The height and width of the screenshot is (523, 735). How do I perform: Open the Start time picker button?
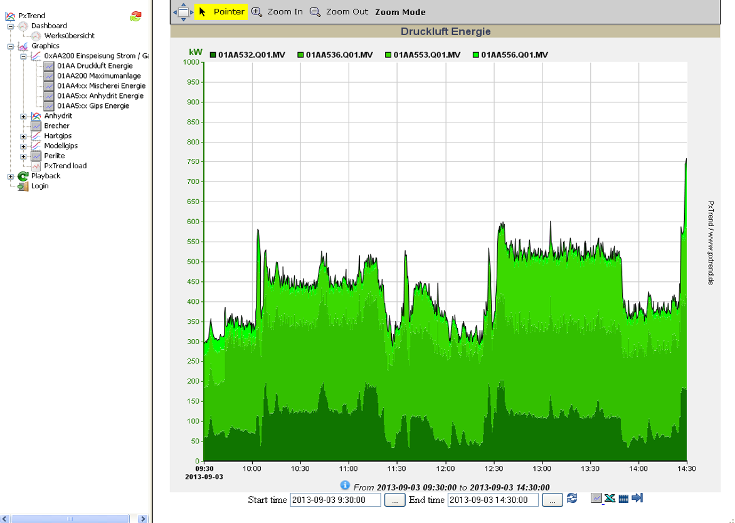(394, 500)
